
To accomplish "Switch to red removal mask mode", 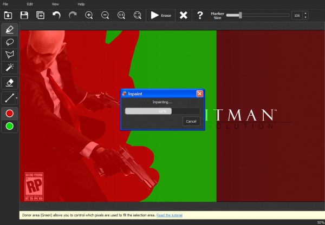I will (x=9, y=114).
